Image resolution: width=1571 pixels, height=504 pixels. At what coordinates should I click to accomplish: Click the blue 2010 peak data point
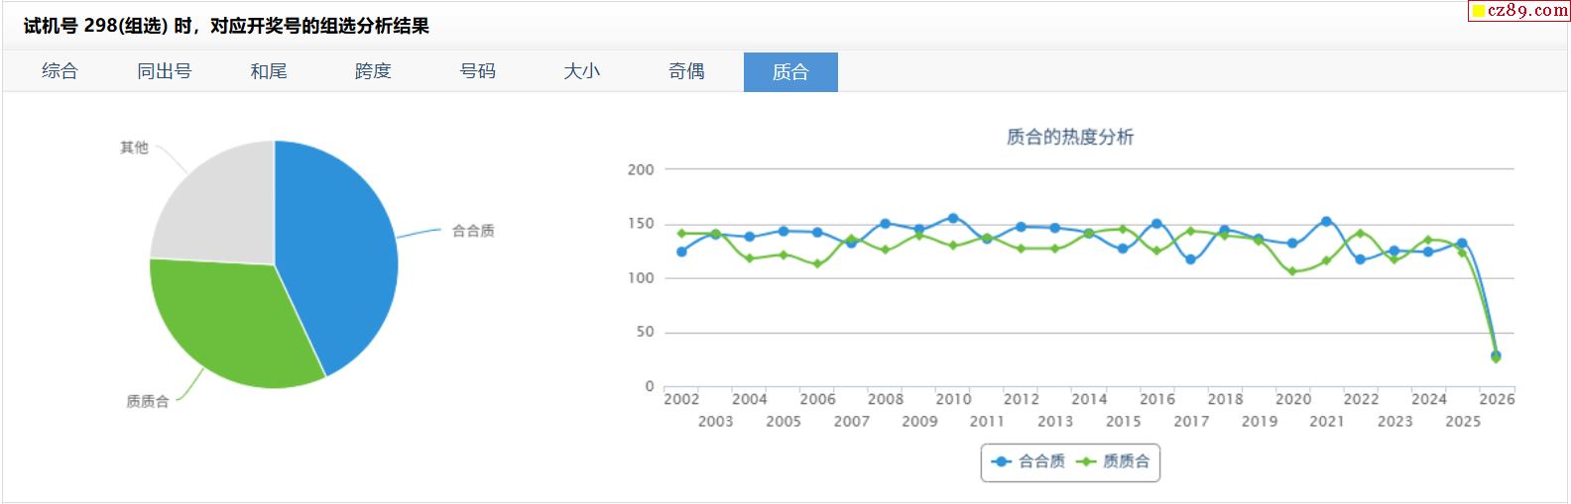pos(953,218)
